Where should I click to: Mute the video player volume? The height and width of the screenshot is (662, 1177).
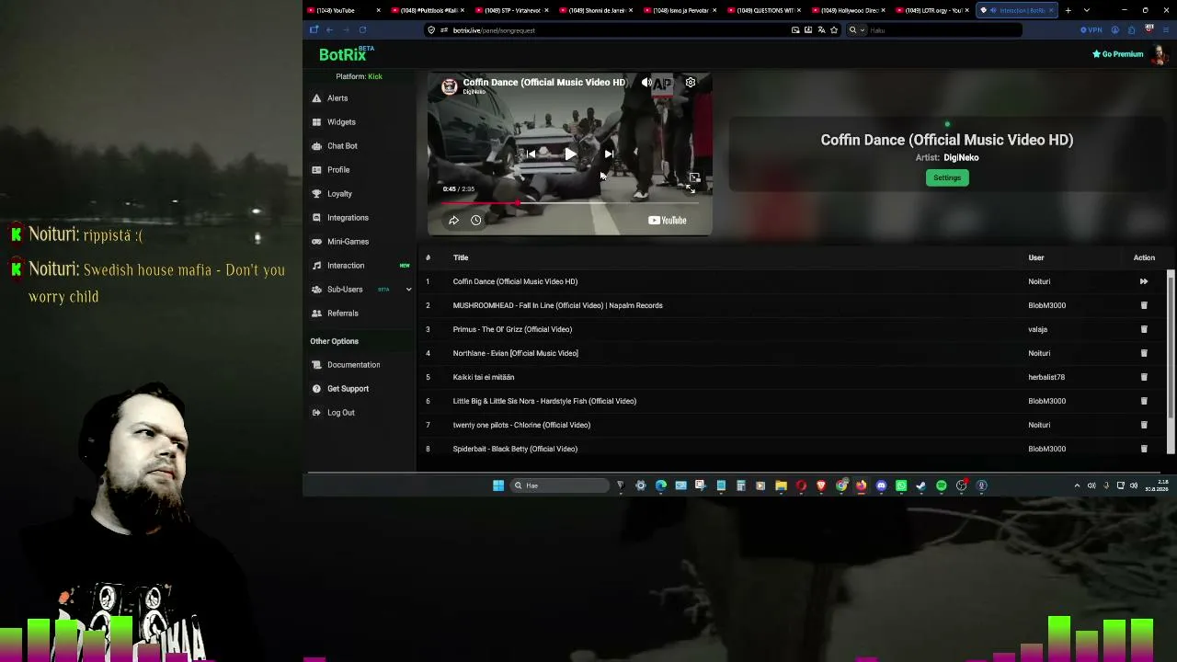(x=647, y=83)
